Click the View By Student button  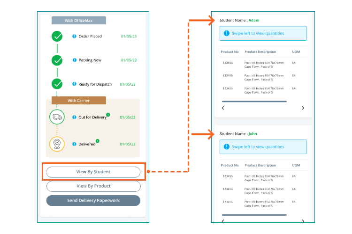93,172
